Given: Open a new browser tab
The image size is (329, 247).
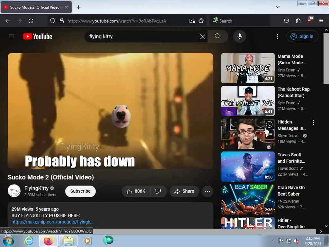Looking at the screenshot, I should click(78, 7).
